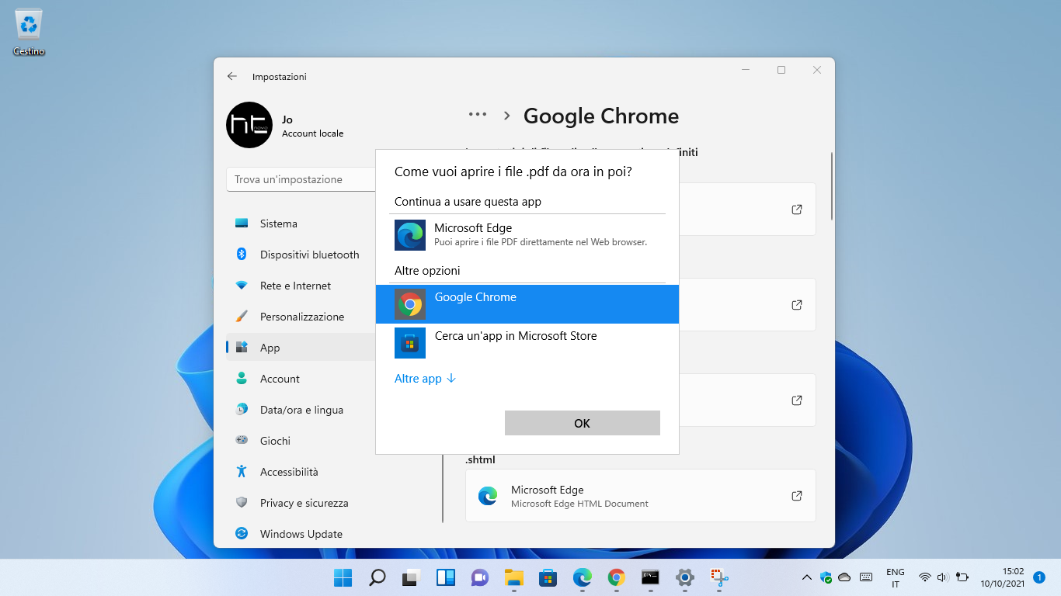Open Windows Security tray icon
Viewport: 1061px width, 596px height.
826,577
